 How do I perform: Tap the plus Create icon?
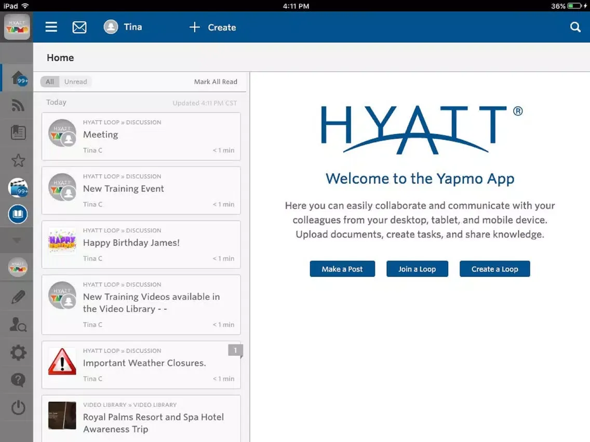click(195, 27)
